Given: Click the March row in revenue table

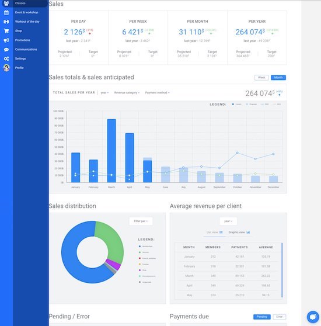Looking at the screenshot, I should tap(228, 276).
